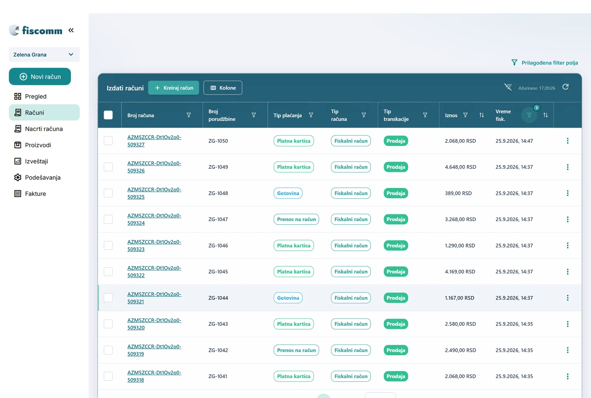Viewport: 591px width, 398px height.
Task: Open row actions menu for ZG-1050
Action: point(568,141)
